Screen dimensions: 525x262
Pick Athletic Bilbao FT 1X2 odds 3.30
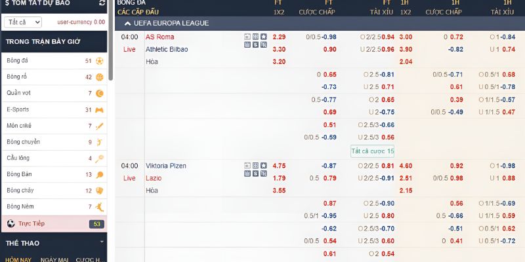coord(279,50)
